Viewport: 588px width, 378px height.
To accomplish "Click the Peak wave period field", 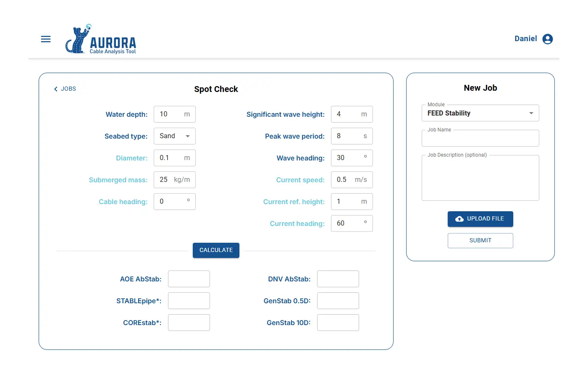I will point(347,136).
